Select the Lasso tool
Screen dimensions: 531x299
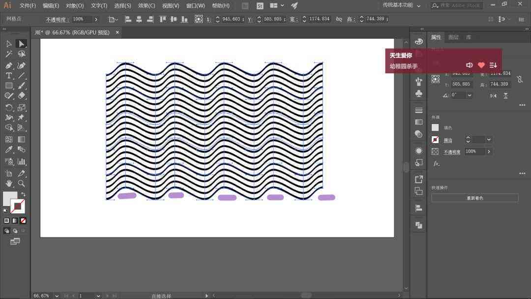click(x=21, y=54)
